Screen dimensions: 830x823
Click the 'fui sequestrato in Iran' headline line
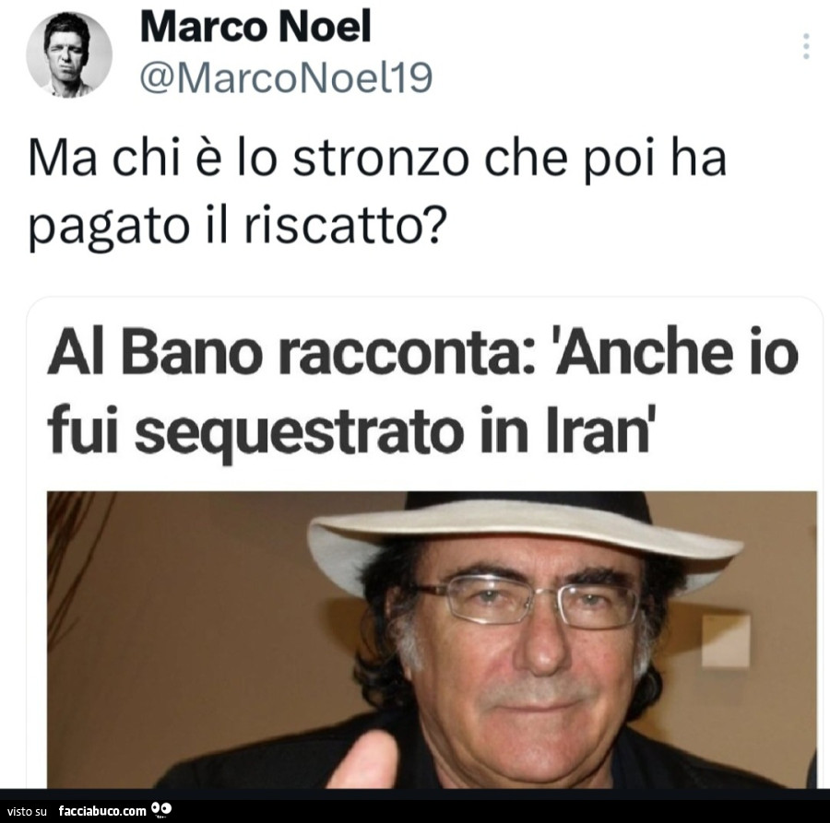click(x=350, y=432)
